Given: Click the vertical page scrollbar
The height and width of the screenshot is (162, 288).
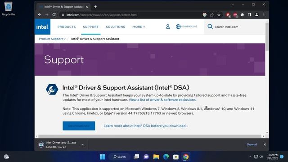Looking at the screenshot, I should [x=267, y=37].
